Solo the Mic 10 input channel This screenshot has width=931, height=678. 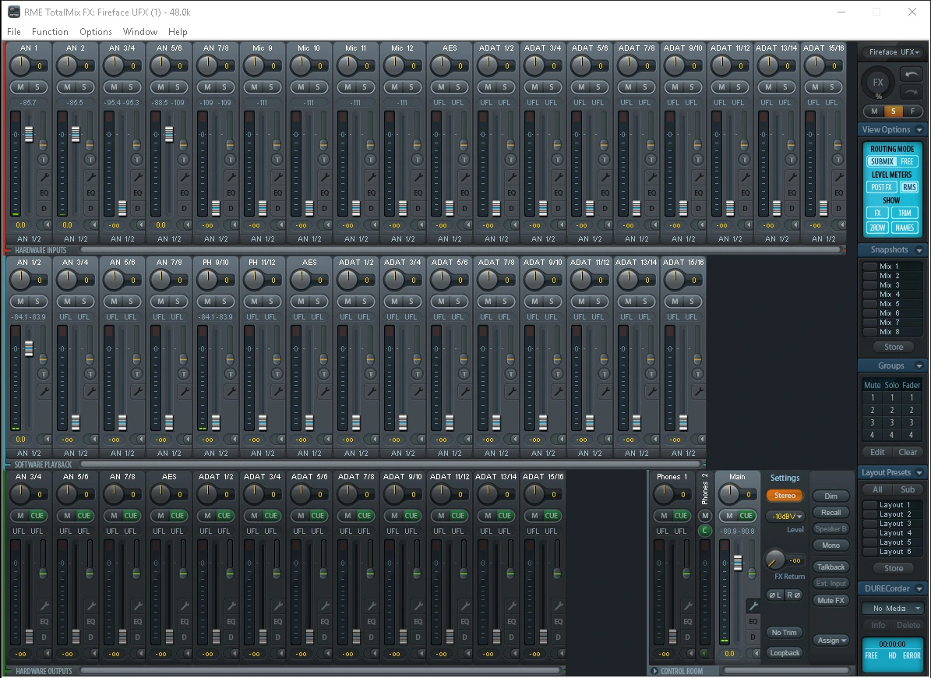317,87
